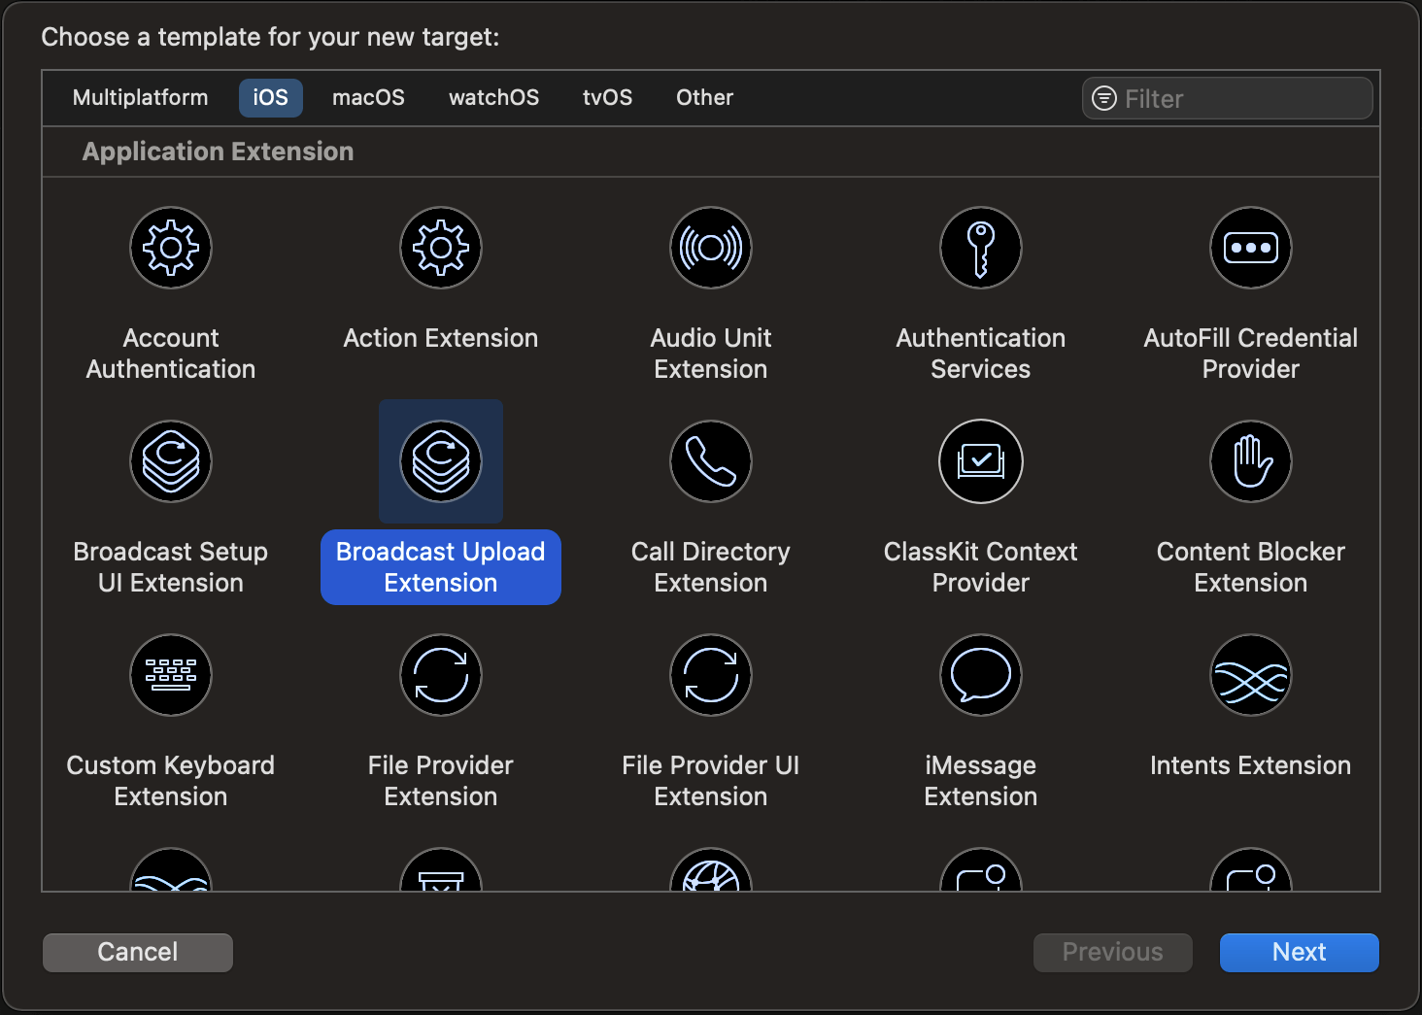Viewport: 1422px width, 1015px height.
Task: Click the iMessage Extension label
Action: click(x=981, y=781)
